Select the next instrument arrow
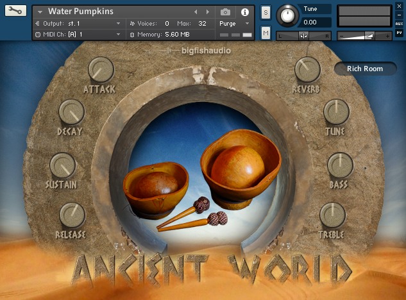This screenshot has height=300, width=406. (207, 12)
